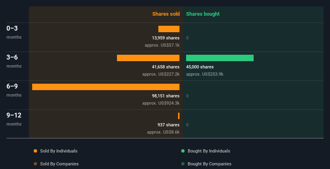Click the 0–3 months row label
Viewport: 330px width, 169px height.
coord(14,32)
